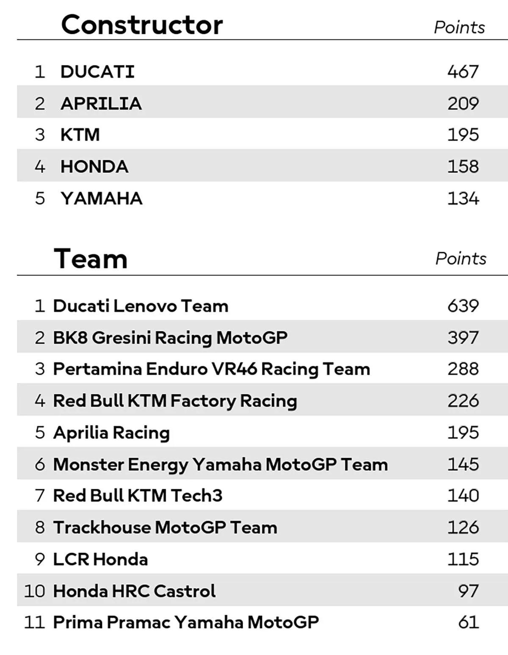Click Ducati's 467 points value
Screen dimensions: 508x655
[x=463, y=72]
